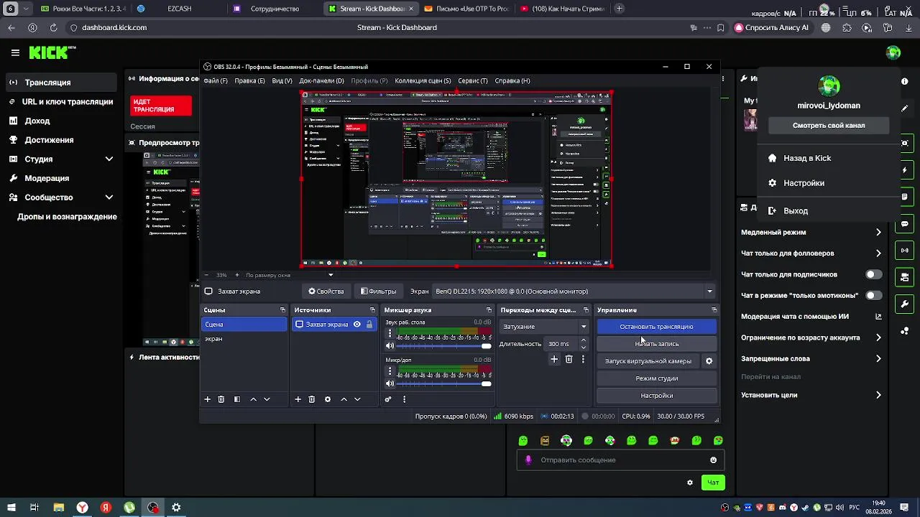Open Сервис menu in OBS

472,80
